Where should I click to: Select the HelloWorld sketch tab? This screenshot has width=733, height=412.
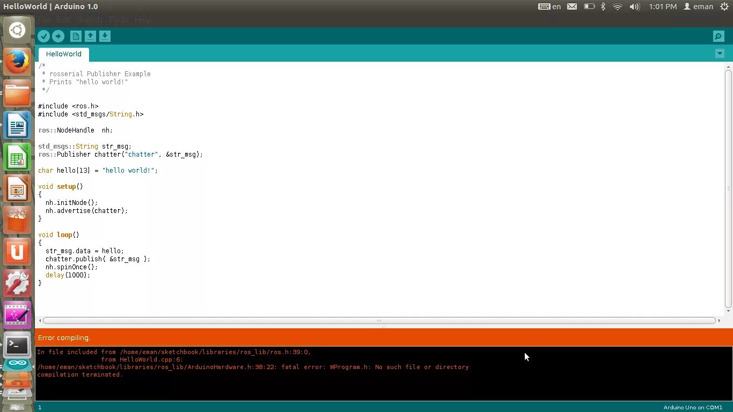pos(64,54)
